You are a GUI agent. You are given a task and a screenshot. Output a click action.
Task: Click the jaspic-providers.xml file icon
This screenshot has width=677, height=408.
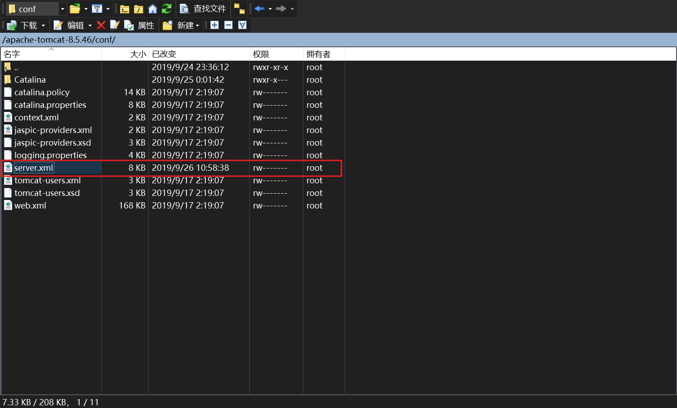[8, 130]
